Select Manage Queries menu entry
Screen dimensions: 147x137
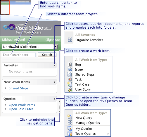click(x=88, y=123)
